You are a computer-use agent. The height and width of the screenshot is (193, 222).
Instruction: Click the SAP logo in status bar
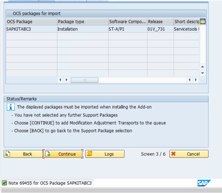[204, 183]
